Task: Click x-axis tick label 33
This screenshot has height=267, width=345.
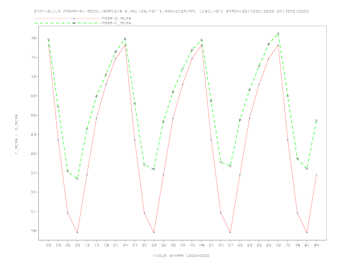Action: coord(154,245)
